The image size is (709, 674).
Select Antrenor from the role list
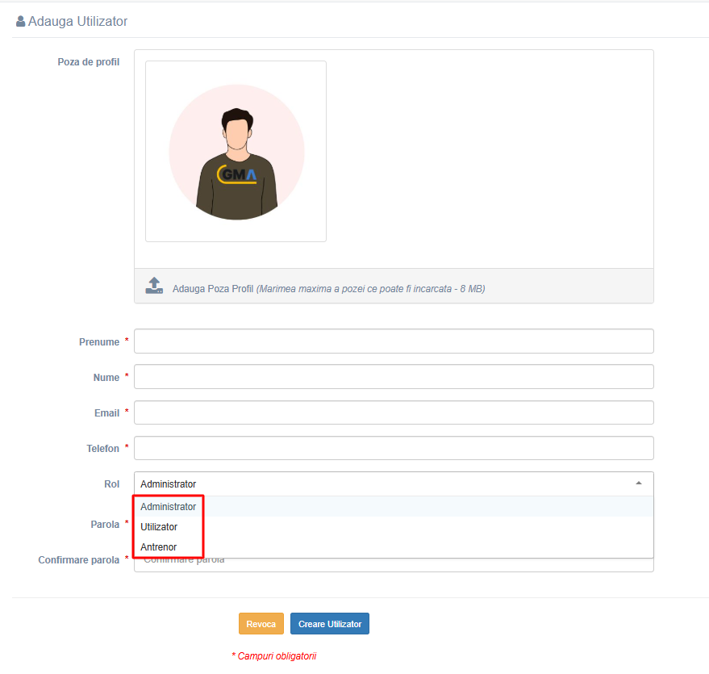394,547
